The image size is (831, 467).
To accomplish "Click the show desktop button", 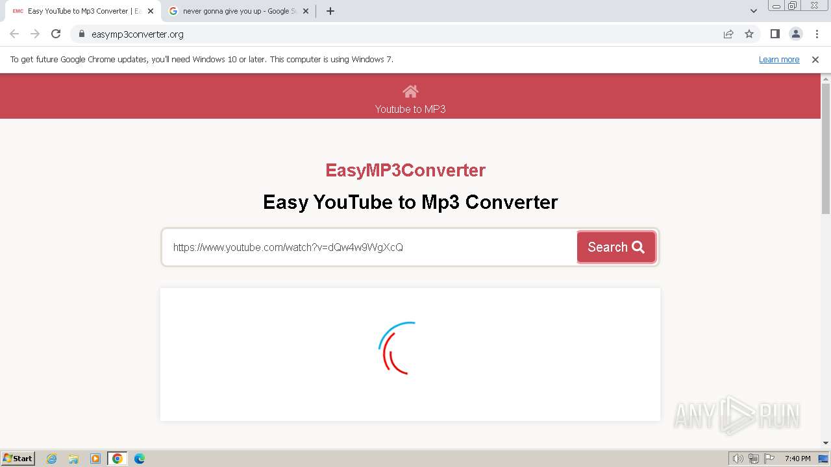I will (823, 459).
